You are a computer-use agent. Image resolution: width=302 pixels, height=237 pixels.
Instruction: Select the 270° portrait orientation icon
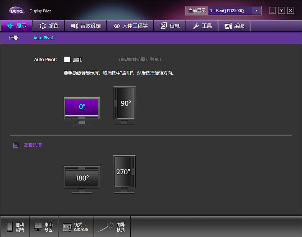coord(124,174)
